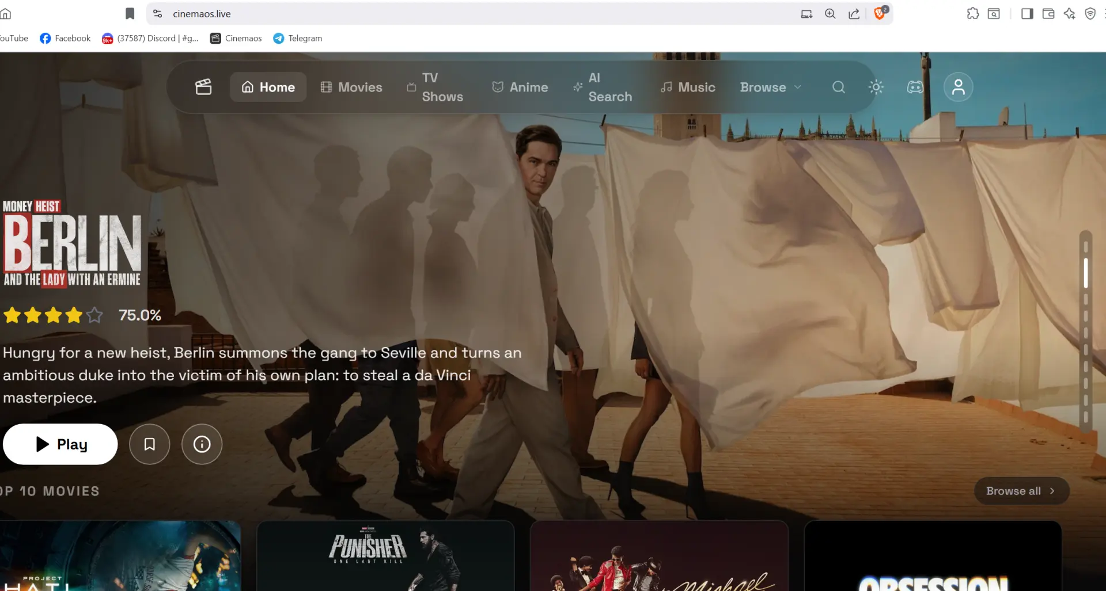This screenshot has width=1106, height=591.
Task: Open the Obsession movie thumbnail
Action: 933,556
